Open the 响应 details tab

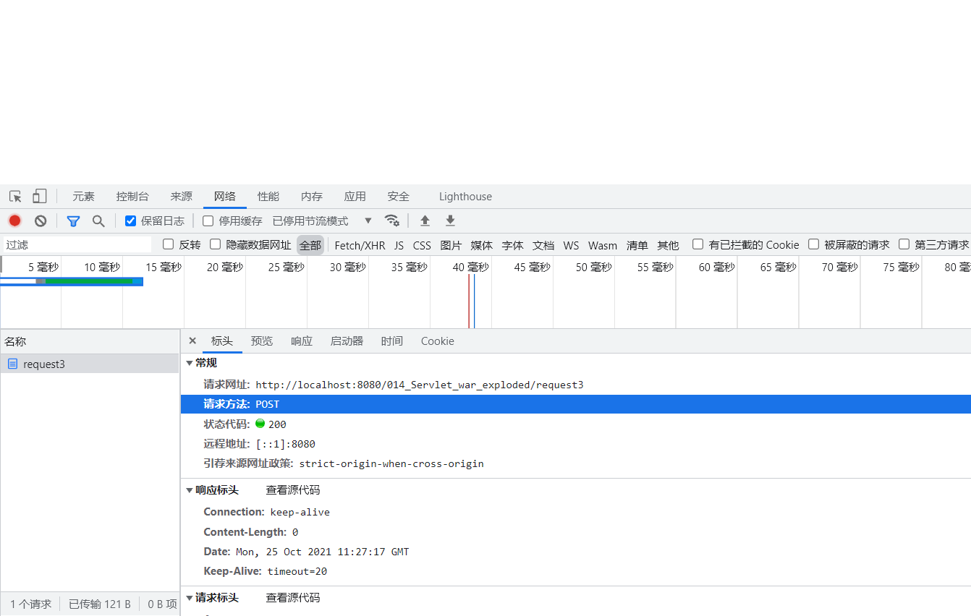302,341
